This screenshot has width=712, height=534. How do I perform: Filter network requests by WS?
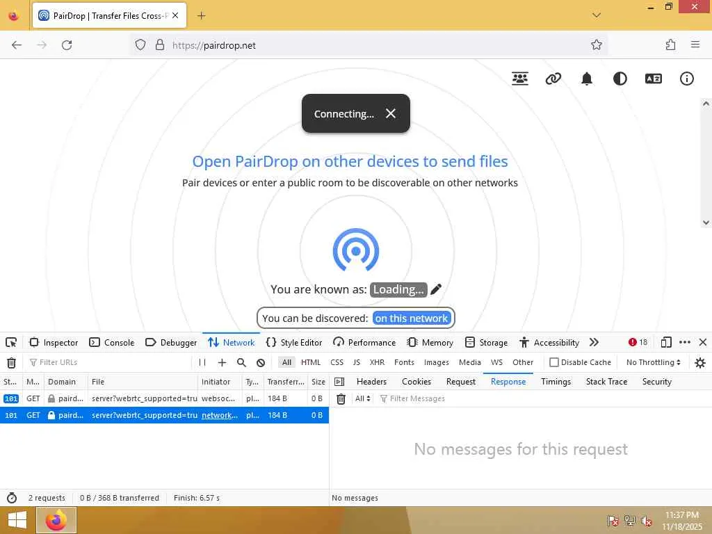[x=496, y=362]
